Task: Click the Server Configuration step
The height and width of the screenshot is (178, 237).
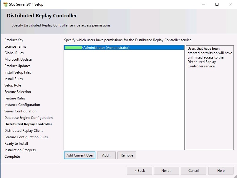Action: tap(20, 111)
